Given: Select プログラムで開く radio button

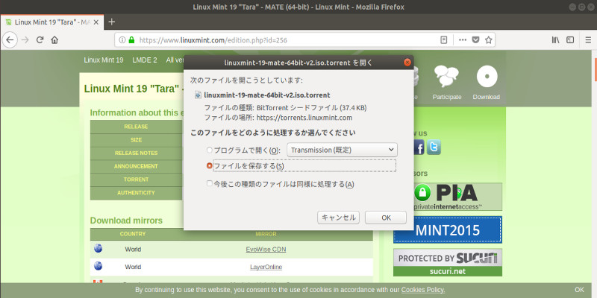Looking at the screenshot, I should click(210, 150).
